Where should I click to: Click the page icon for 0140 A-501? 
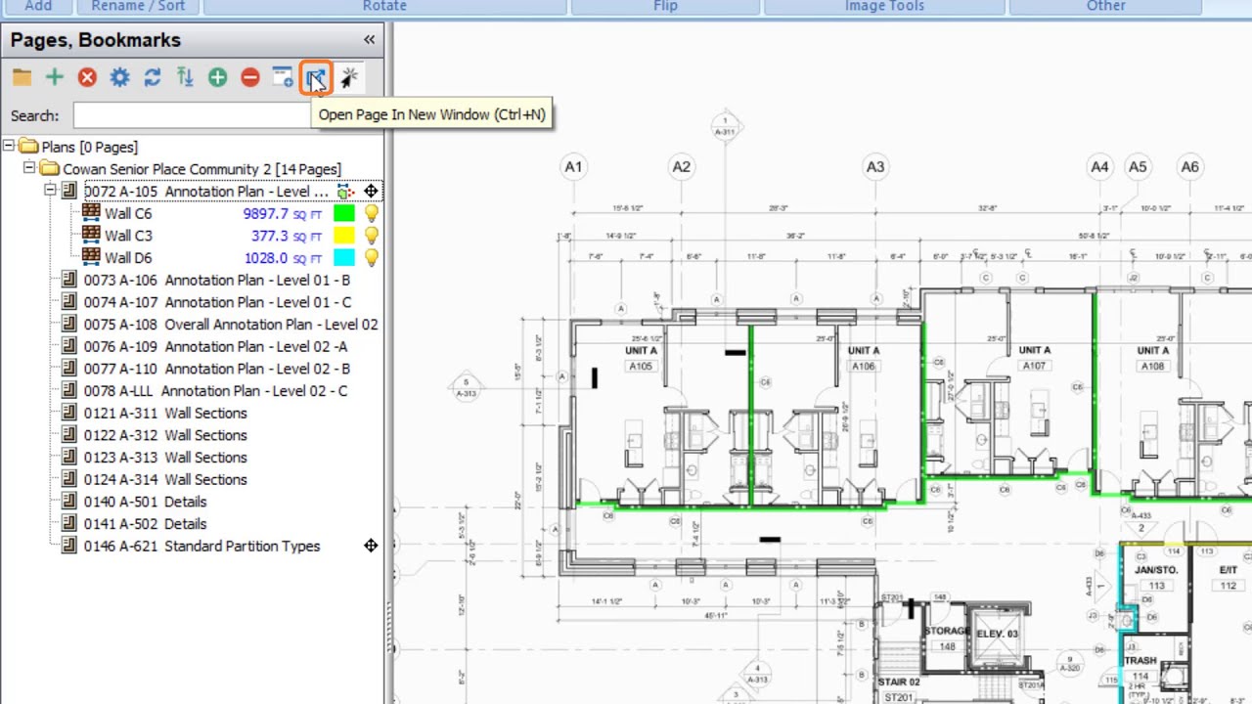(68, 502)
